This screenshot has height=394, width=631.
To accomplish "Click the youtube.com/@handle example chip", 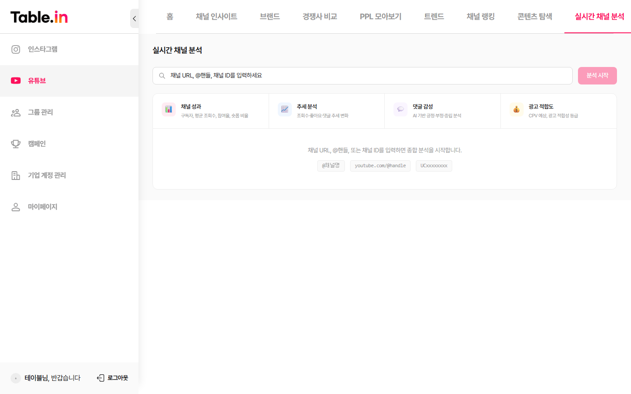I will 380,165.
